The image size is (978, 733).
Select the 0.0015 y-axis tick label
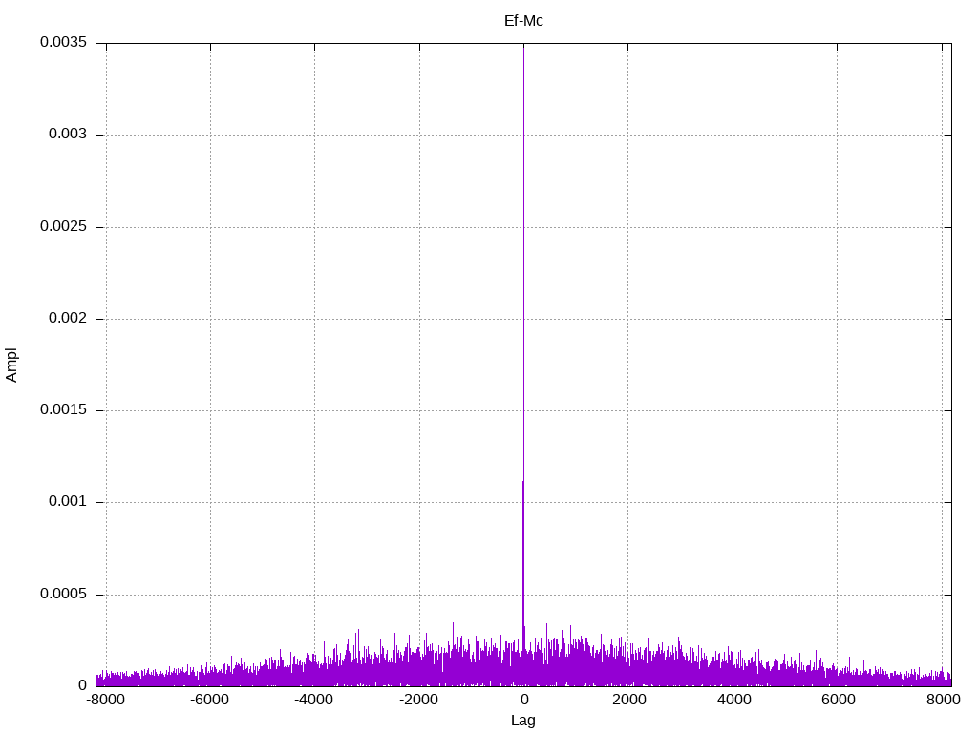click(64, 410)
